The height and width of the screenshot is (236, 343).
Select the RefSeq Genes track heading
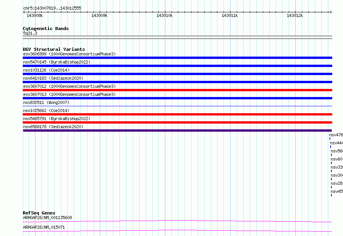tap(39, 213)
